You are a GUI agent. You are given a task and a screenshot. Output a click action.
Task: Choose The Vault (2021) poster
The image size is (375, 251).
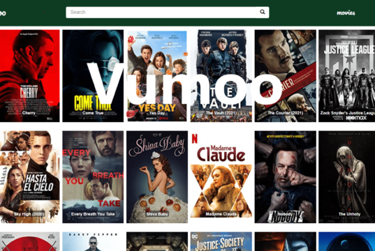221,76
